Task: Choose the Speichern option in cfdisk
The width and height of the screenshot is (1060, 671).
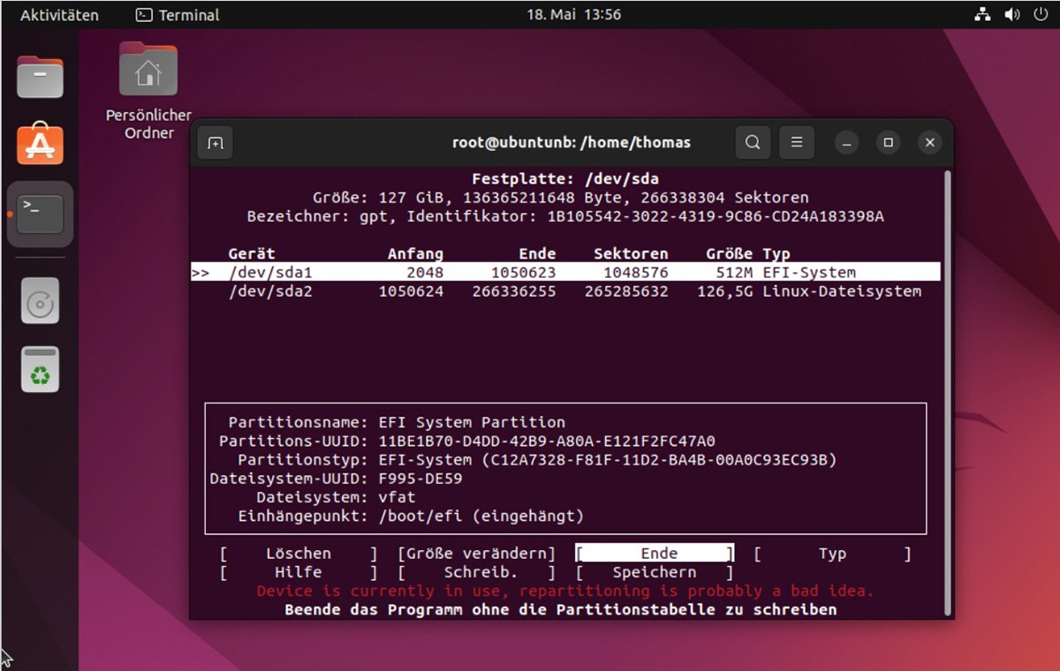Action: 653,572
